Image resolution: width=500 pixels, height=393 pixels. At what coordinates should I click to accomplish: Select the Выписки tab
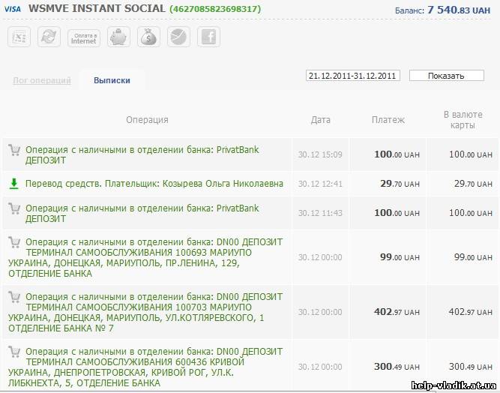click(112, 80)
